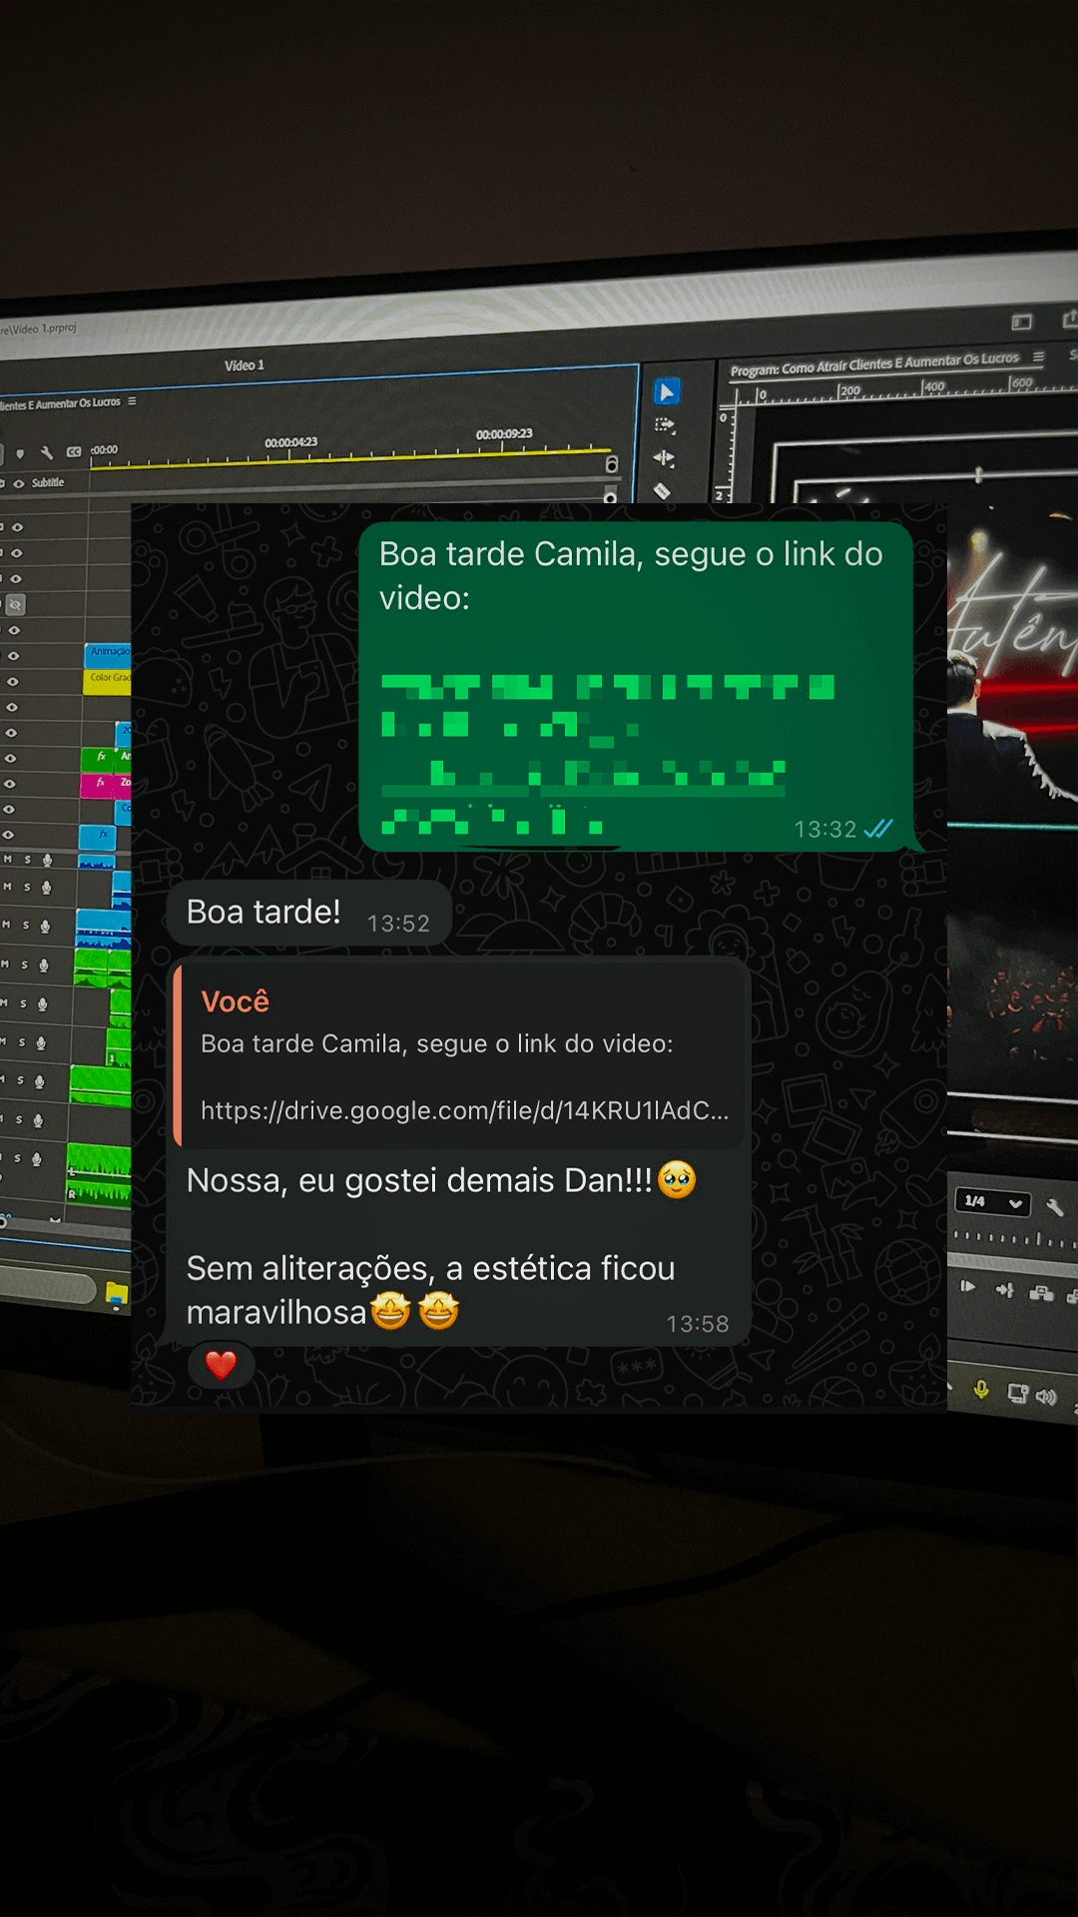This screenshot has width=1078, height=1917.
Task: Mute the first audio track with M
Action: pyautogui.click(x=8, y=860)
